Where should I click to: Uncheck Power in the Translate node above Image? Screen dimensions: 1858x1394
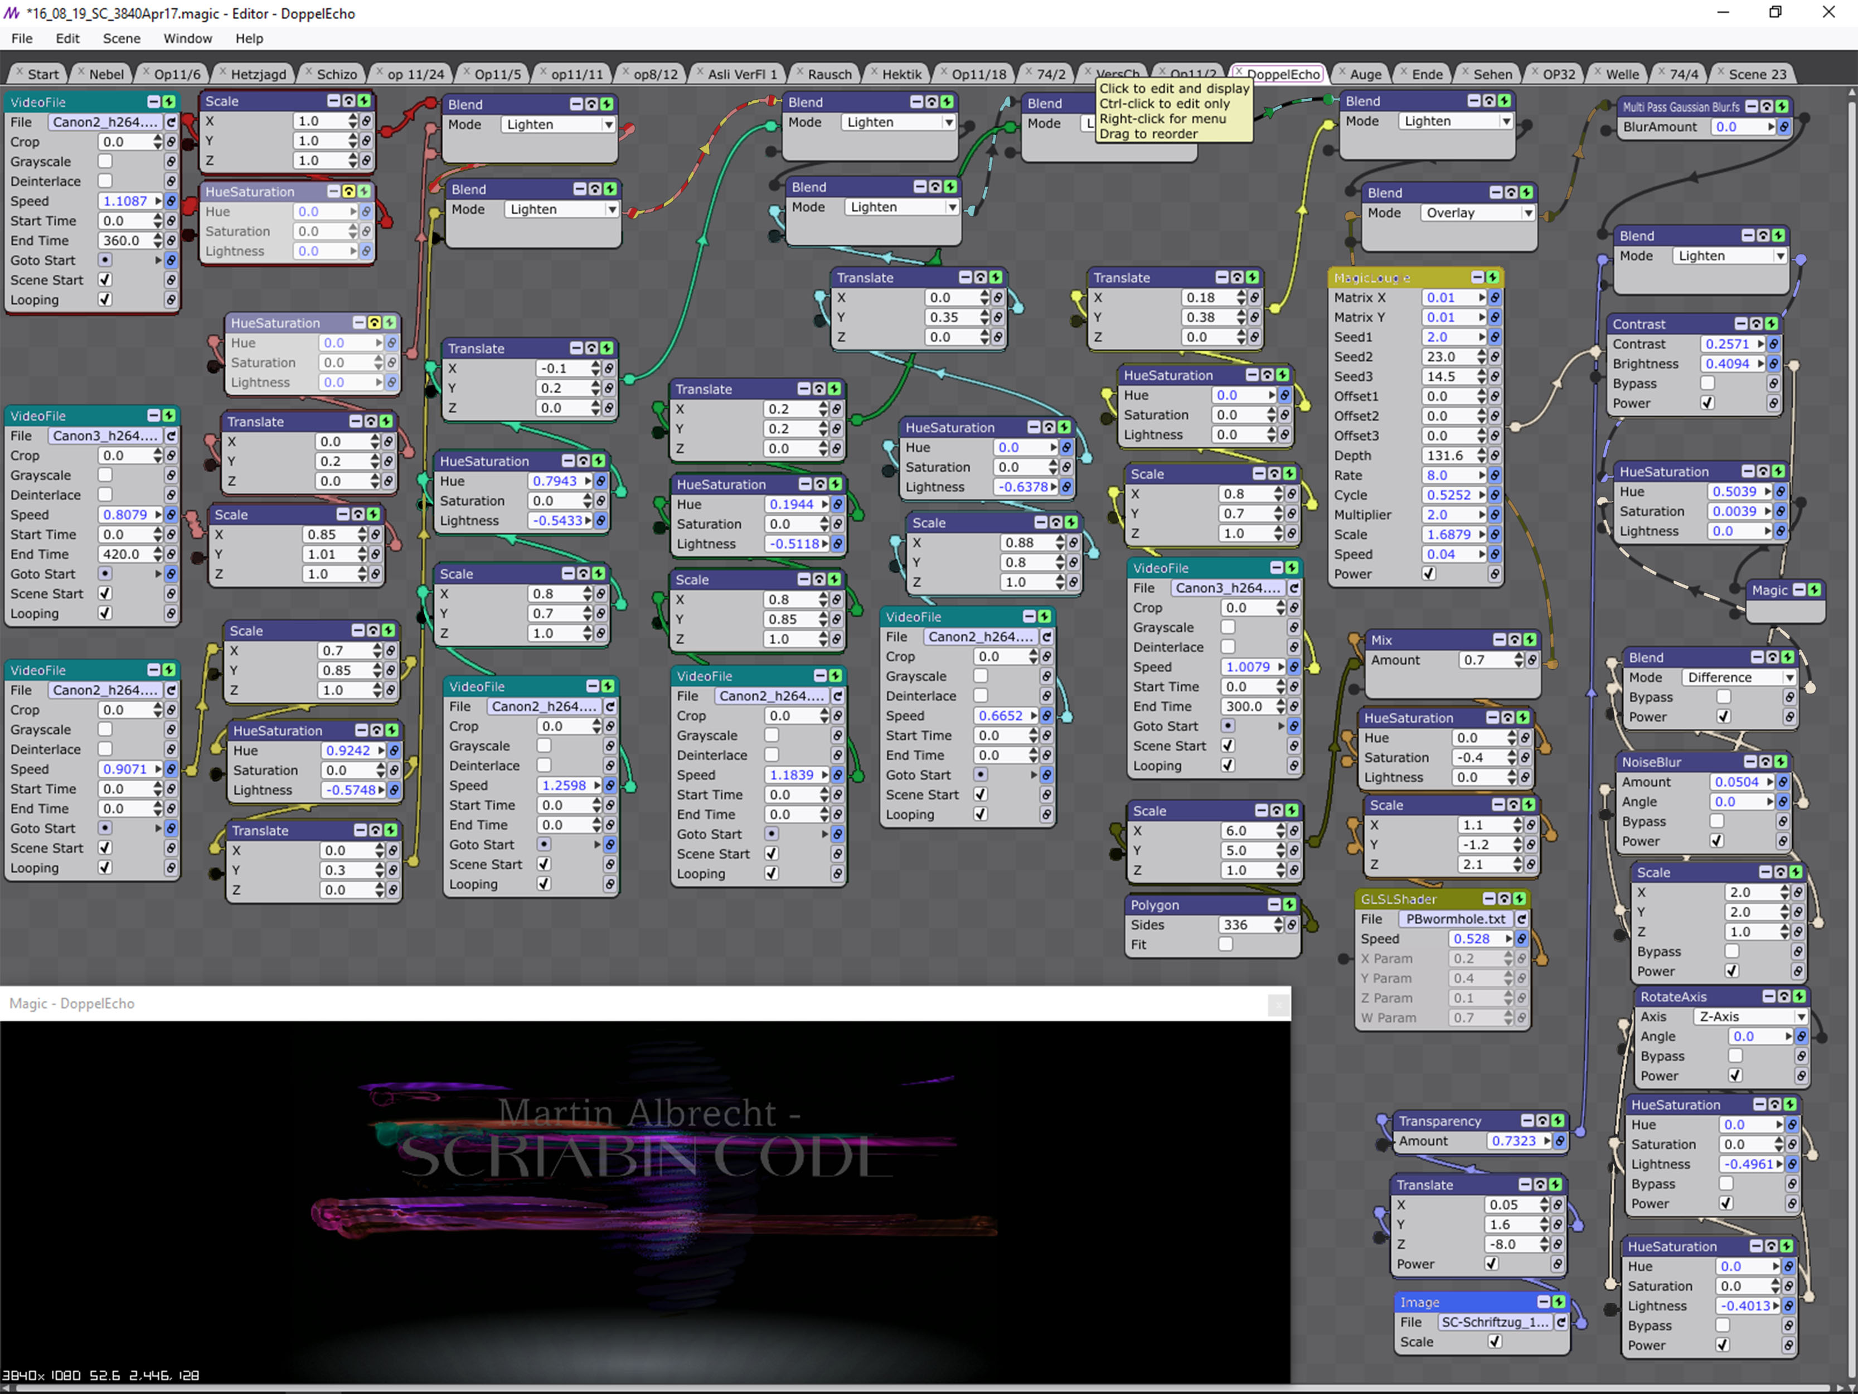coord(1492,1264)
